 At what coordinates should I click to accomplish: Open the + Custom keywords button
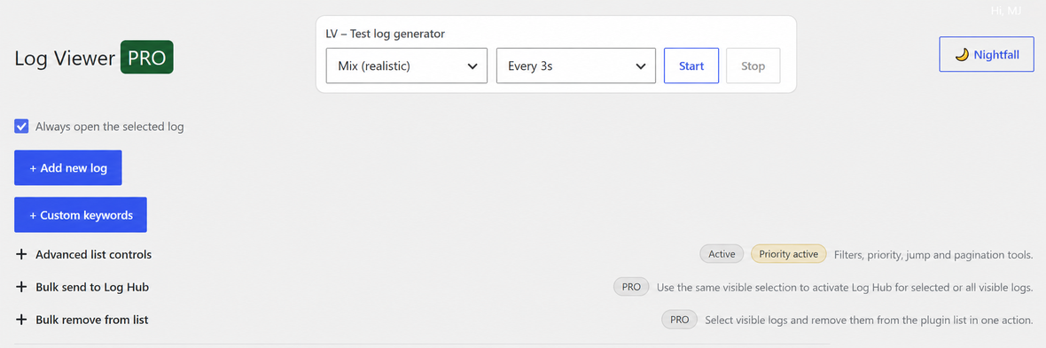[x=81, y=215]
